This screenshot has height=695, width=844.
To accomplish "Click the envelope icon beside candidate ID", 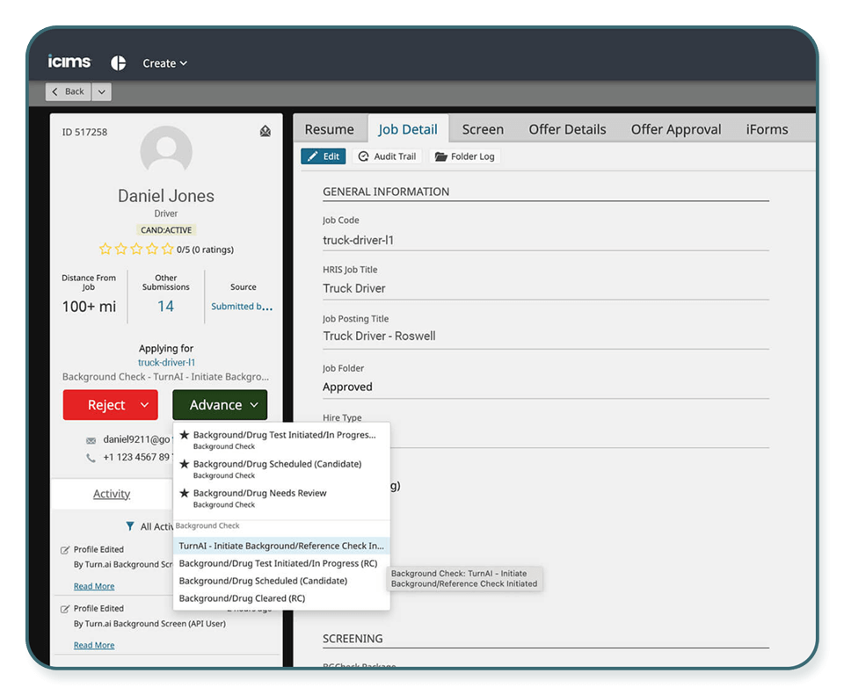I will [x=266, y=132].
